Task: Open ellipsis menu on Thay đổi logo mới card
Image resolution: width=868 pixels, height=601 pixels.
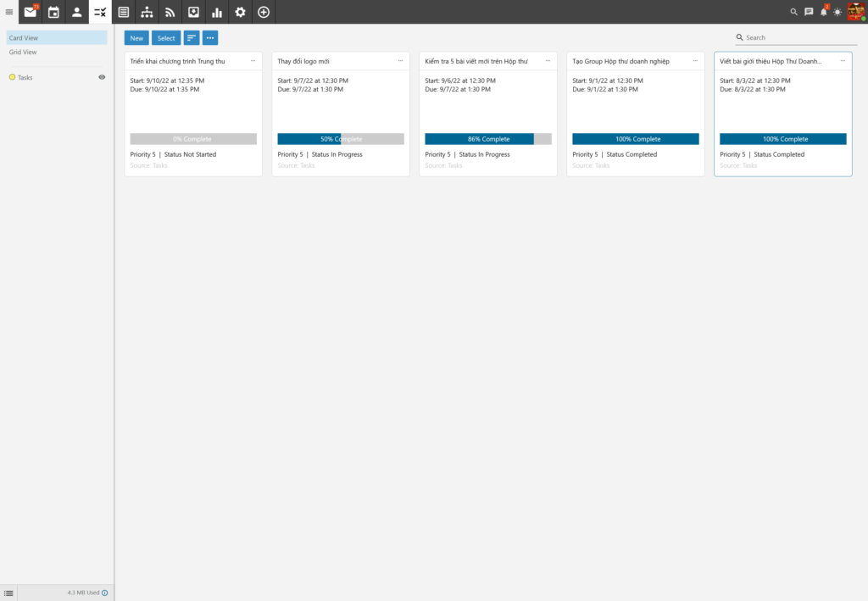Action: (x=400, y=61)
